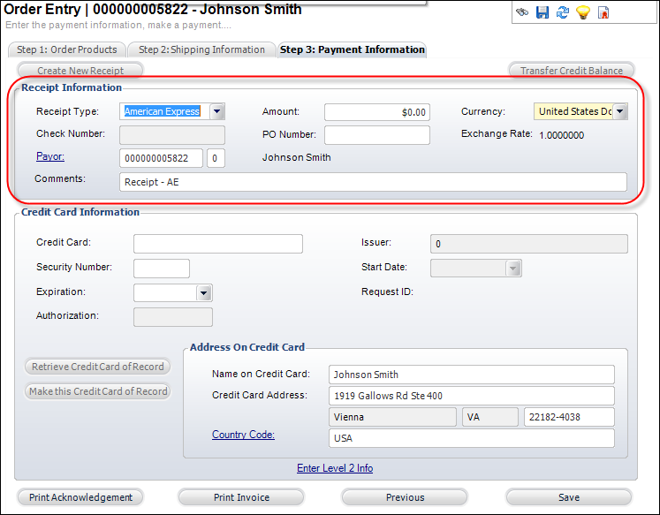The width and height of the screenshot is (660, 515).
Task: Click the certificate document icon
Action: (604, 12)
